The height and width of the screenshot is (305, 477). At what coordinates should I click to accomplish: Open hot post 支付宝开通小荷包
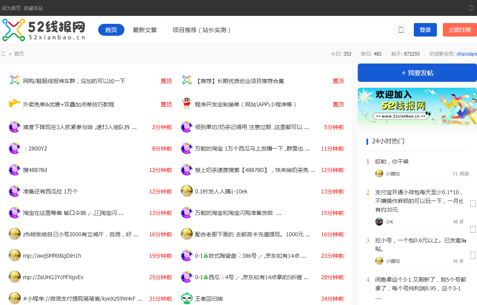419,201
